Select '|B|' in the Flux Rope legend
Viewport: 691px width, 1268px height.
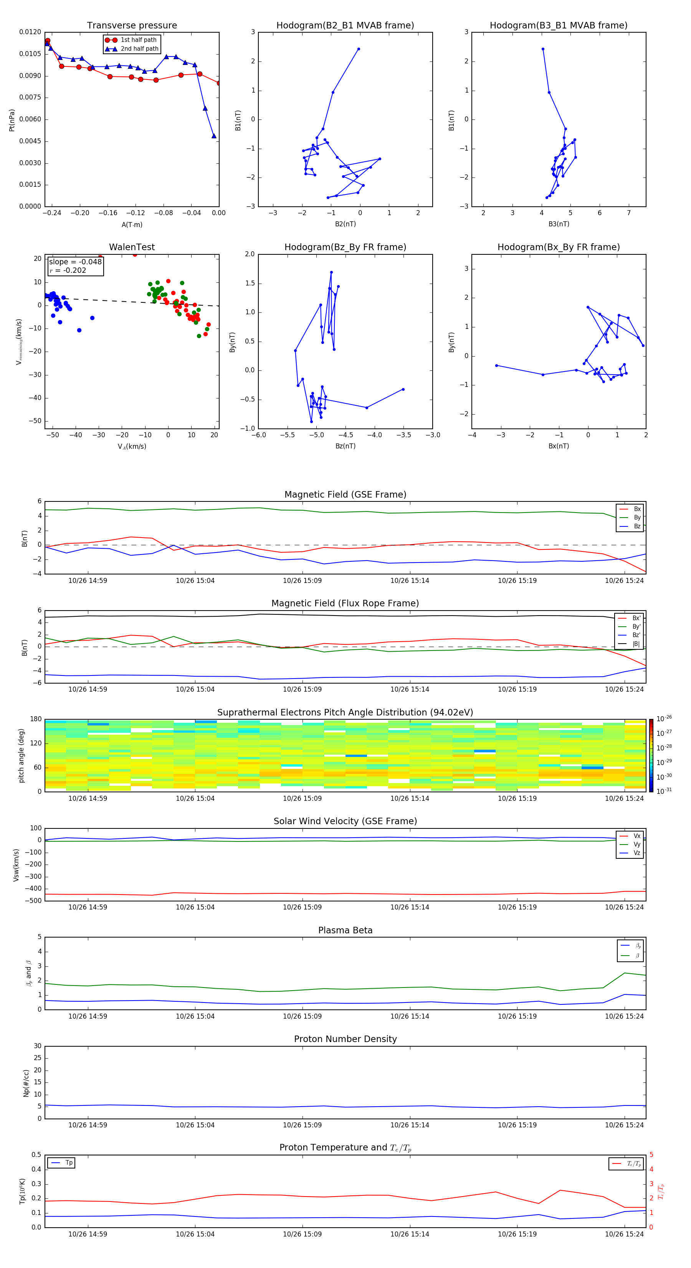point(630,644)
